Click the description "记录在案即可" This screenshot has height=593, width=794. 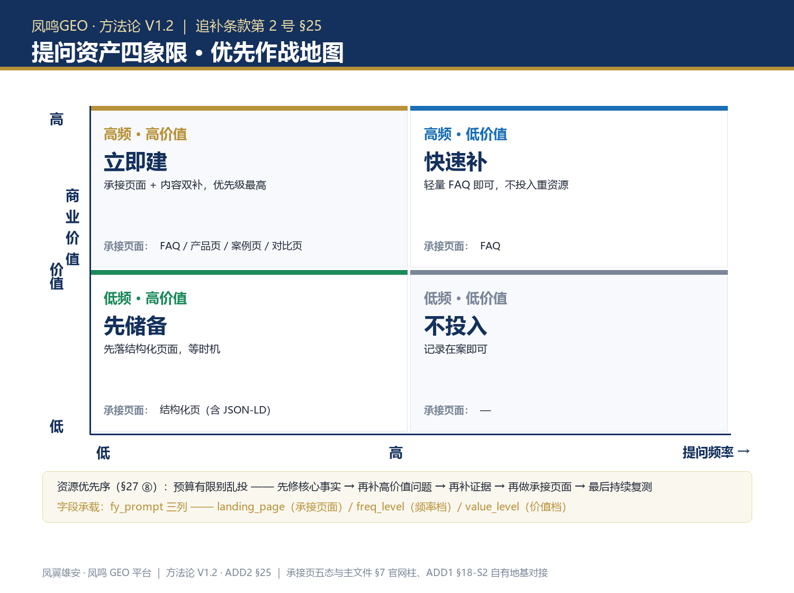click(x=456, y=349)
